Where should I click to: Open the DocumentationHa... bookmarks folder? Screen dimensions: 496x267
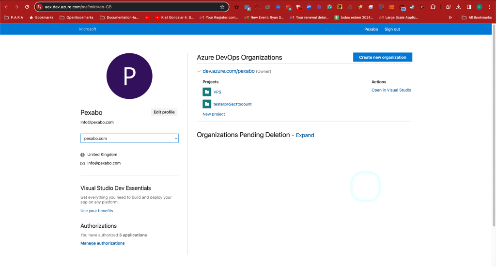[x=119, y=17]
